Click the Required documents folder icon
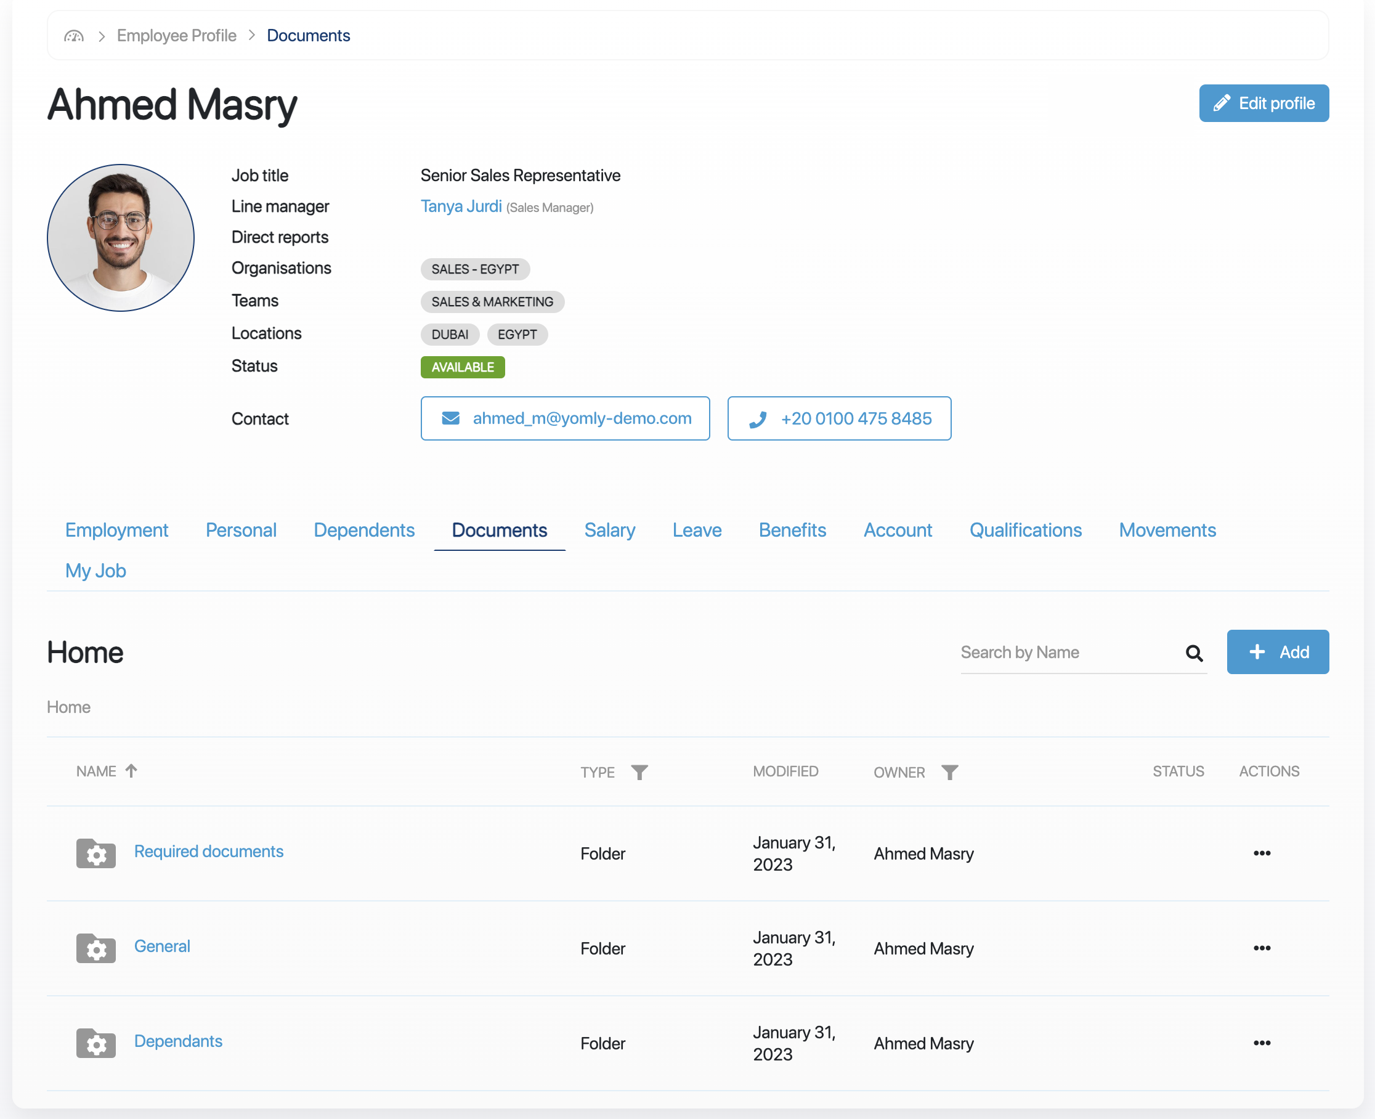This screenshot has width=1375, height=1119. (x=96, y=853)
